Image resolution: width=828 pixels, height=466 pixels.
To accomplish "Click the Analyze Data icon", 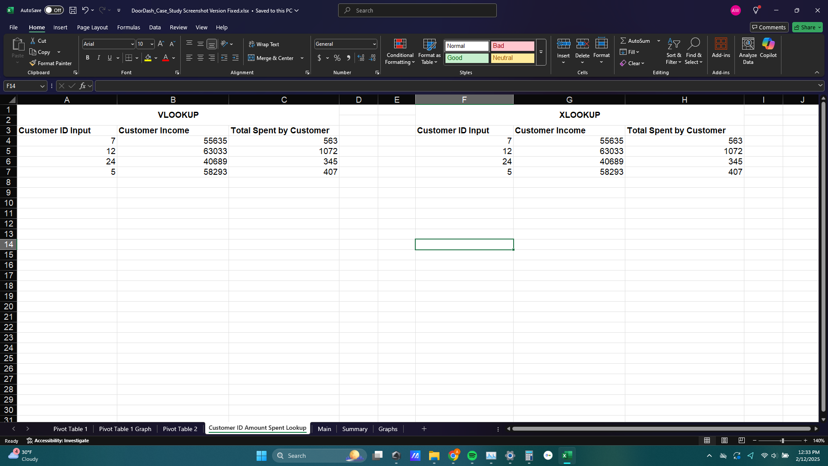I will 748,44.
